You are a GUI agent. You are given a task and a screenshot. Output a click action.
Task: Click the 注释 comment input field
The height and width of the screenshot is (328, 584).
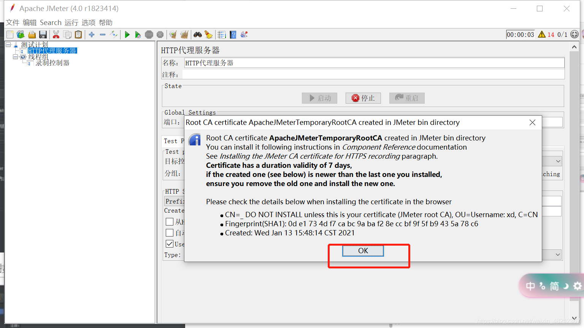tap(373, 75)
